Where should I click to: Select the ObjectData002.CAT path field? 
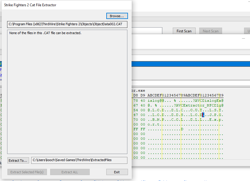click(67, 24)
